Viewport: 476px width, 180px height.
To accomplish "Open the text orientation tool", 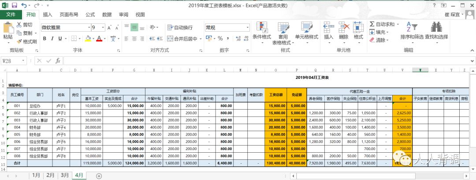I will coord(152,28).
